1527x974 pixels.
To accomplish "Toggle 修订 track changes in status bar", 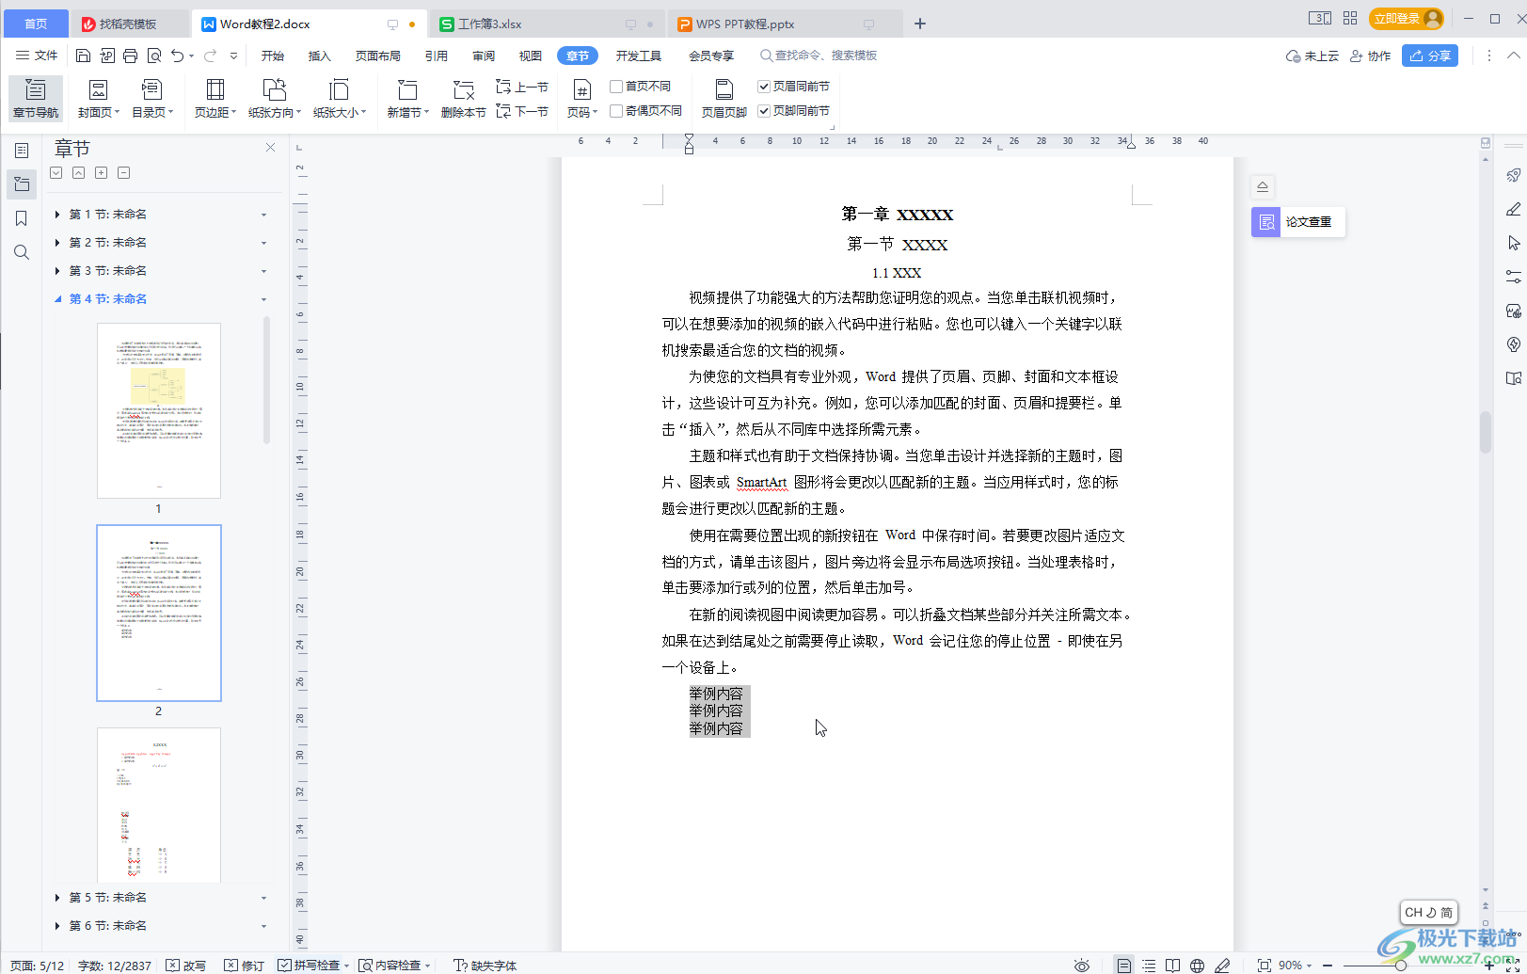I will 245,966.
